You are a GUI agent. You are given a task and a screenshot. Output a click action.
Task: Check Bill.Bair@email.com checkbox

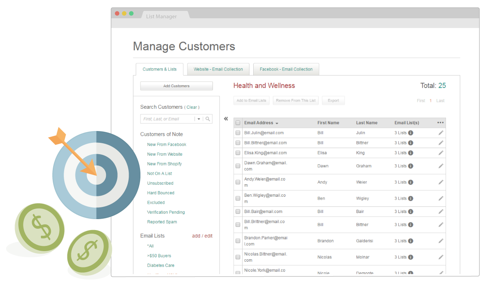pos(238,211)
